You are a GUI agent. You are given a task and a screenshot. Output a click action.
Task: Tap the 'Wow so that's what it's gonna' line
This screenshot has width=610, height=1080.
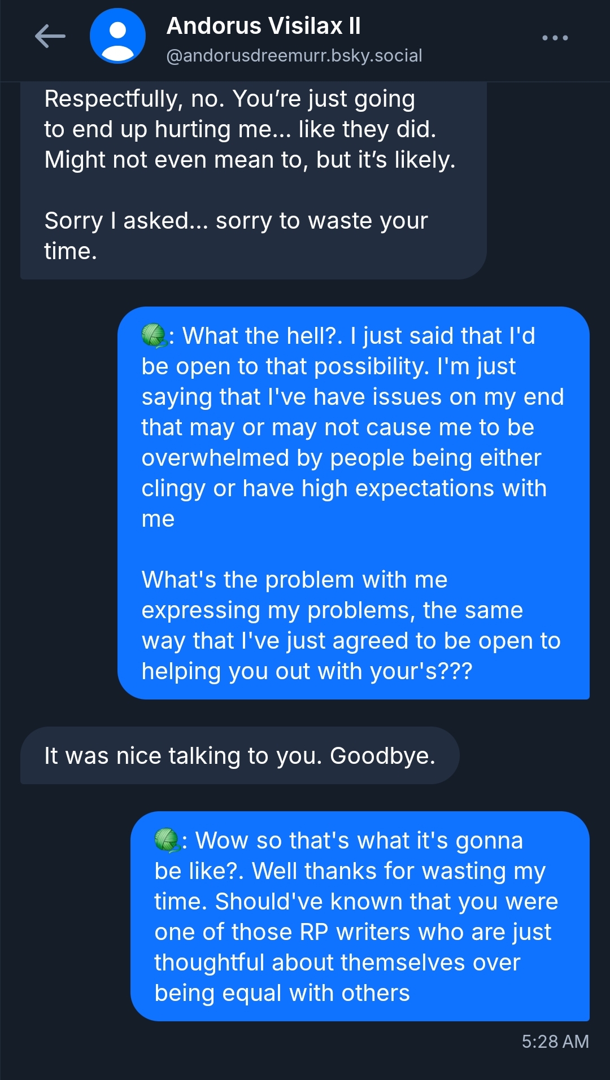pos(359,841)
